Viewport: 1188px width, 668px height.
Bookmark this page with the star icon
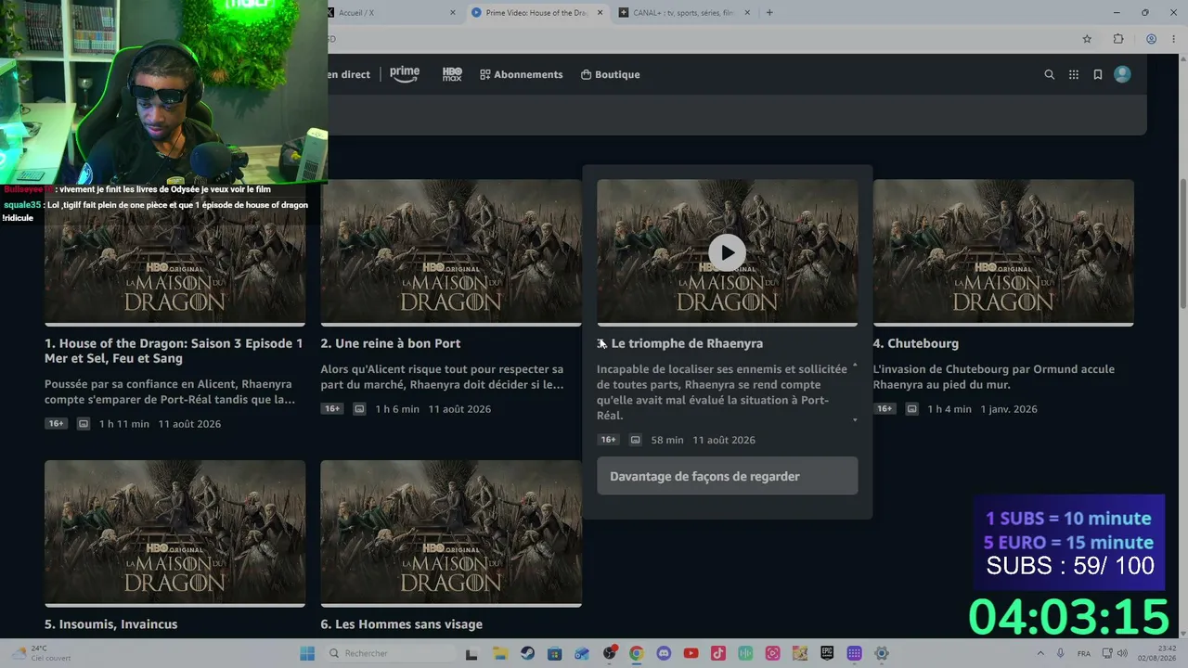point(1087,39)
